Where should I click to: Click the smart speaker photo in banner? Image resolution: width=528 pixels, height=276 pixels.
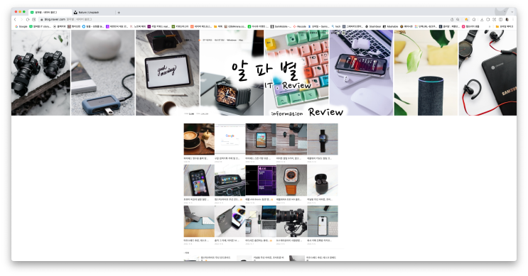[x=426, y=72]
